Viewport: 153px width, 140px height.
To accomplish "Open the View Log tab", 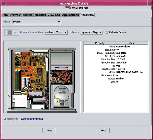I will coord(54,15).
